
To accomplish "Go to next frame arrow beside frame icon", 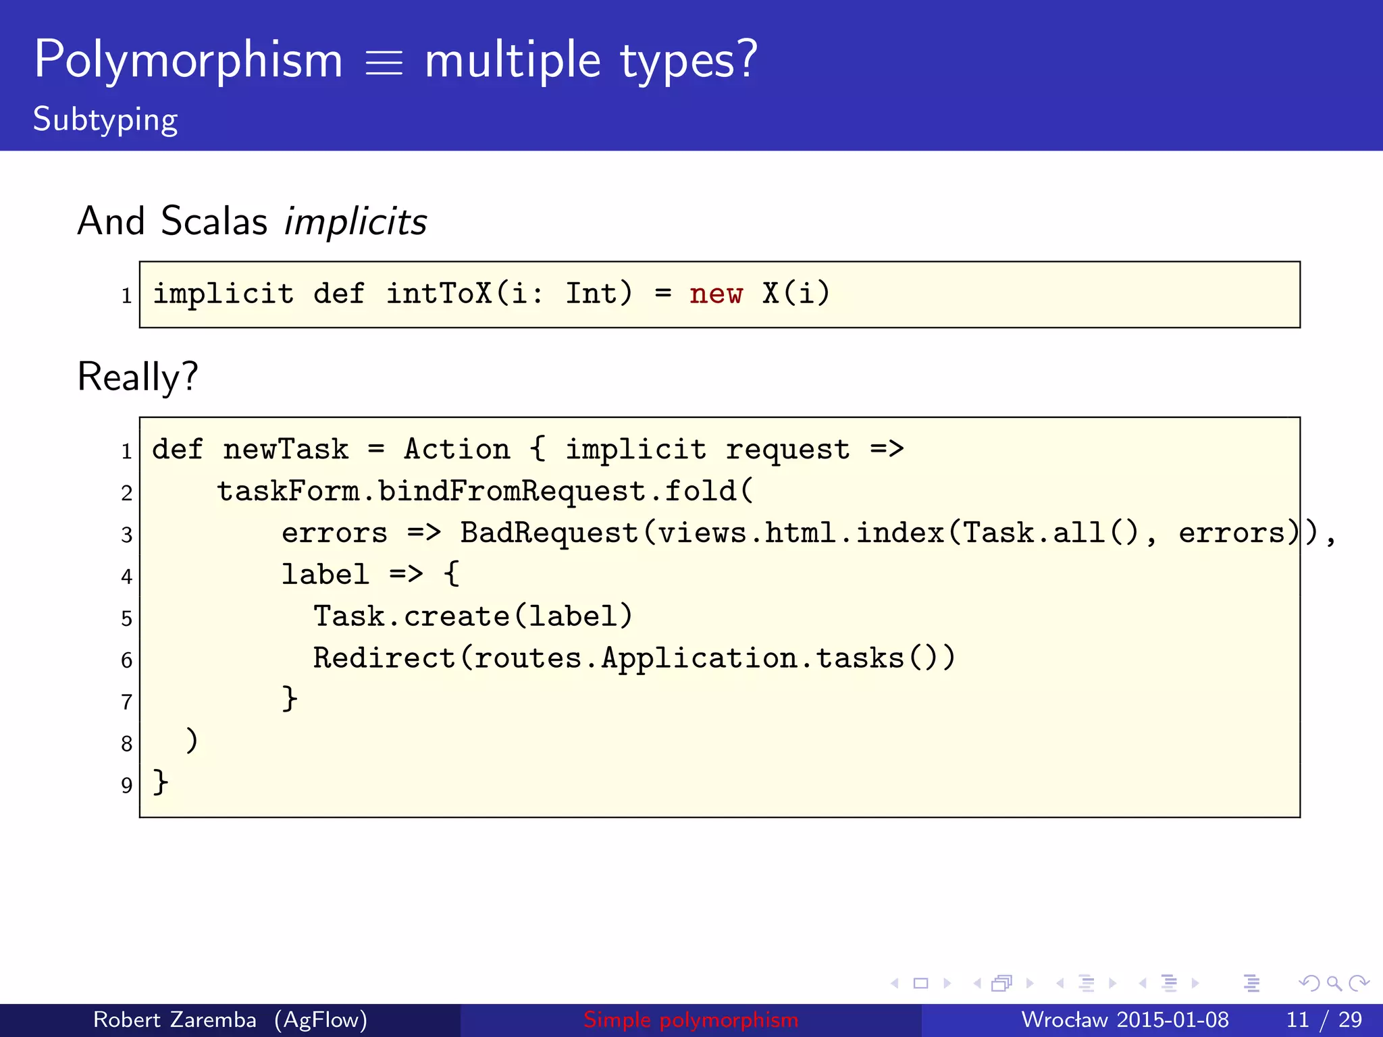I will [1030, 984].
